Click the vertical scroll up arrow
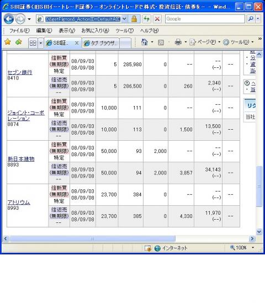265x303 pixels. [259, 54]
